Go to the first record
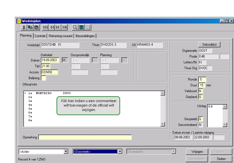The image size is (234, 163). pos(45,27)
